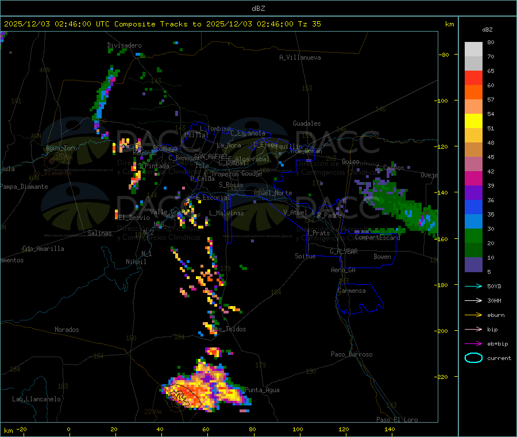Click the SAN_RAFAEL map label
Screen dimensions: 517x437
pyautogui.click(x=211, y=156)
